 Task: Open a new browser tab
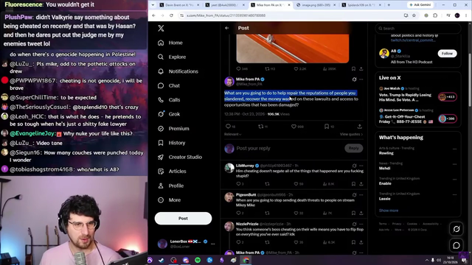389,5
